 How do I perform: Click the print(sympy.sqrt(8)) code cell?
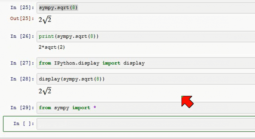146,36
